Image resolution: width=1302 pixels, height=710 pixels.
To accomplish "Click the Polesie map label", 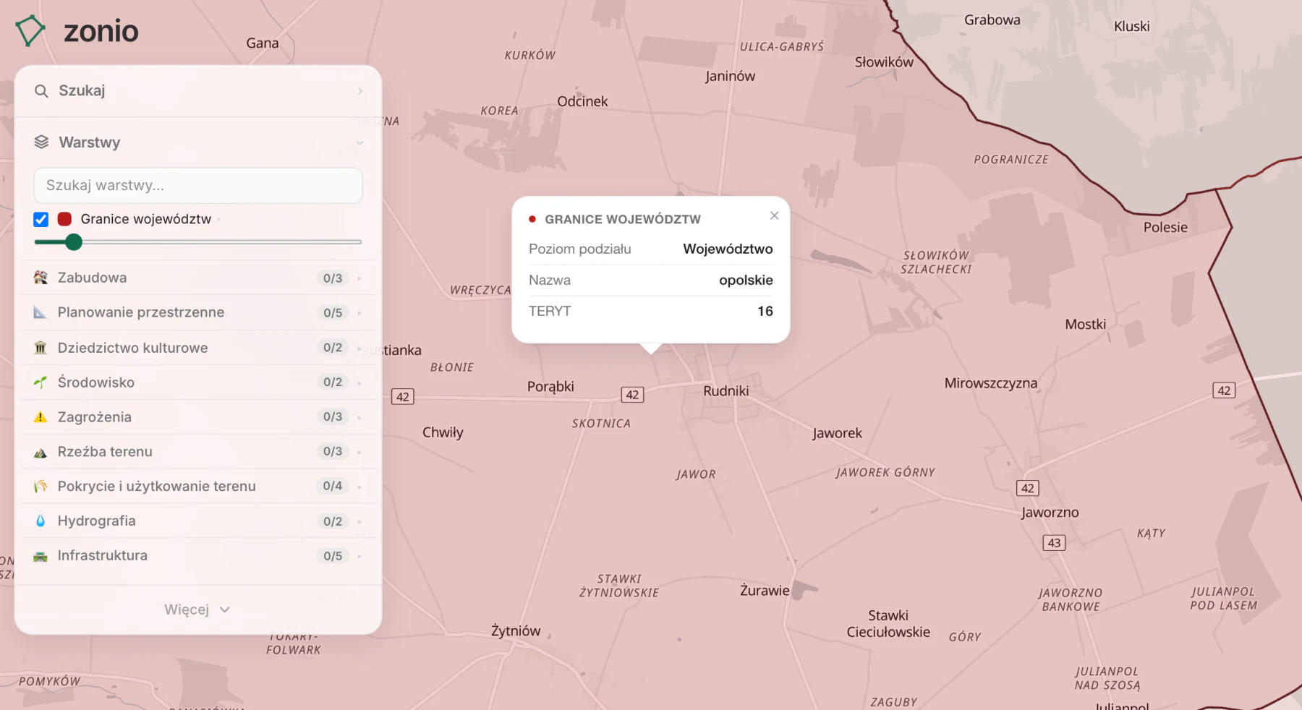I will point(1165,227).
